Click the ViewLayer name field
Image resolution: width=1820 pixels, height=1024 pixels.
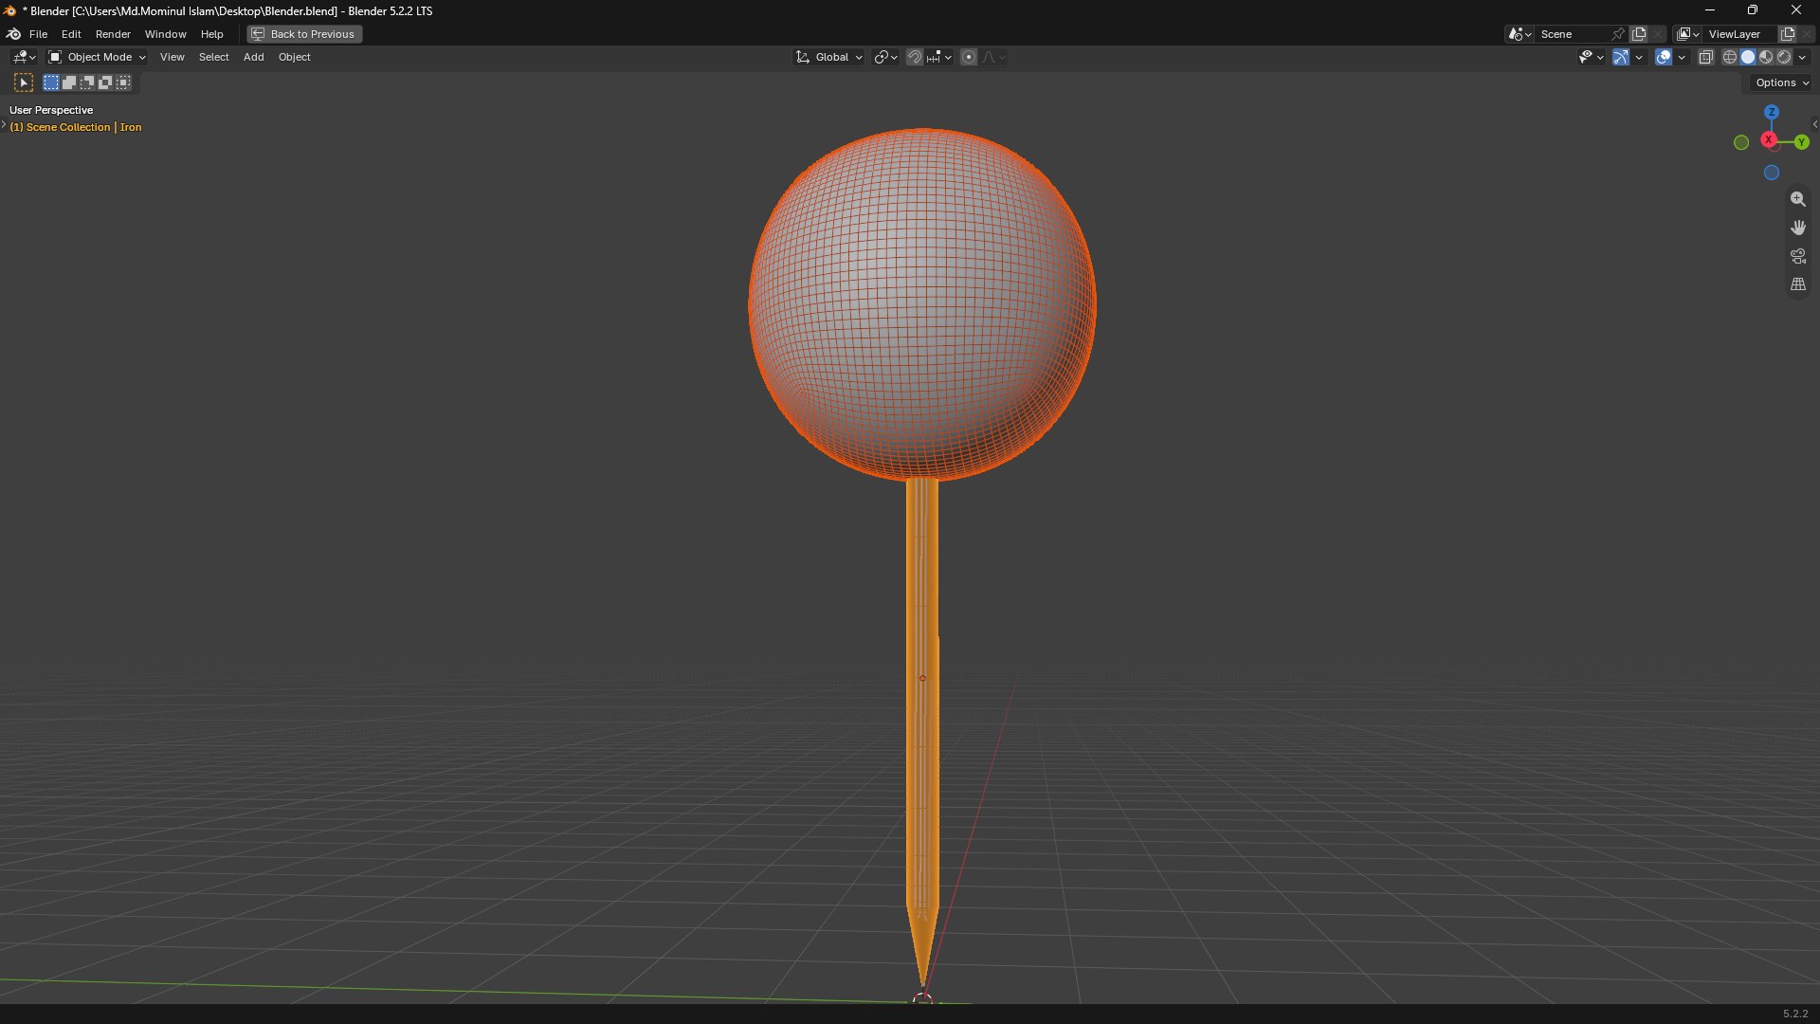point(1740,34)
